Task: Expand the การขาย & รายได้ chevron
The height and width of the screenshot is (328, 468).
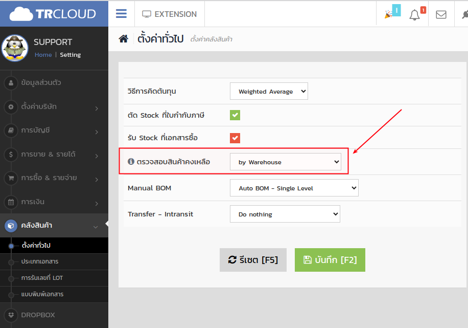Action: pos(97,156)
